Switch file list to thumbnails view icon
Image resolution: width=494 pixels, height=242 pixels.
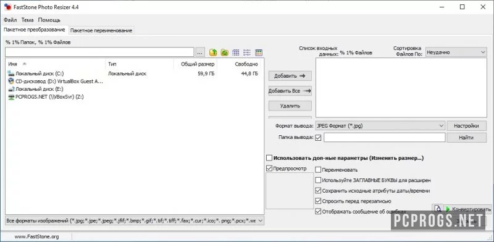pyautogui.click(x=236, y=52)
